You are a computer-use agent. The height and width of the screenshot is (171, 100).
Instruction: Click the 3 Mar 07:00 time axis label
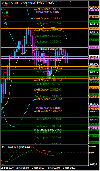click(69, 168)
